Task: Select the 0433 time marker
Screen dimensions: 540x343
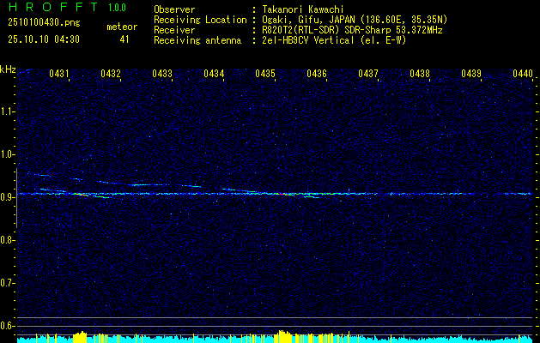Action: (x=162, y=75)
